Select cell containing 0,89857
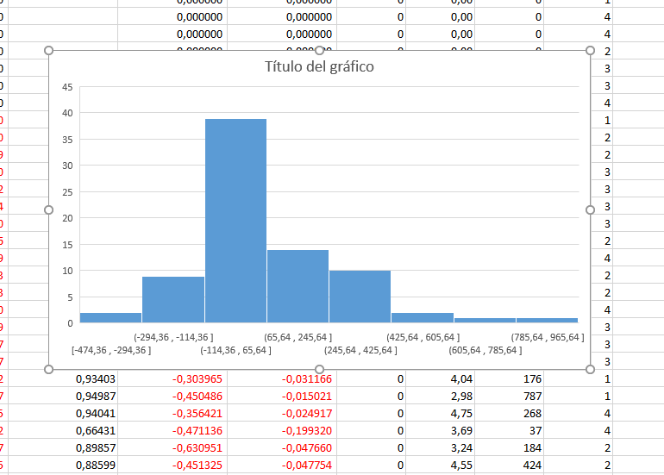 tap(63, 448)
